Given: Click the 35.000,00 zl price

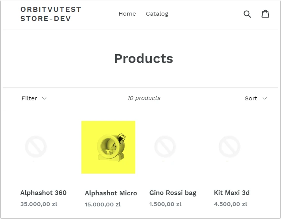Looking at the screenshot, I should click(x=39, y=204).
